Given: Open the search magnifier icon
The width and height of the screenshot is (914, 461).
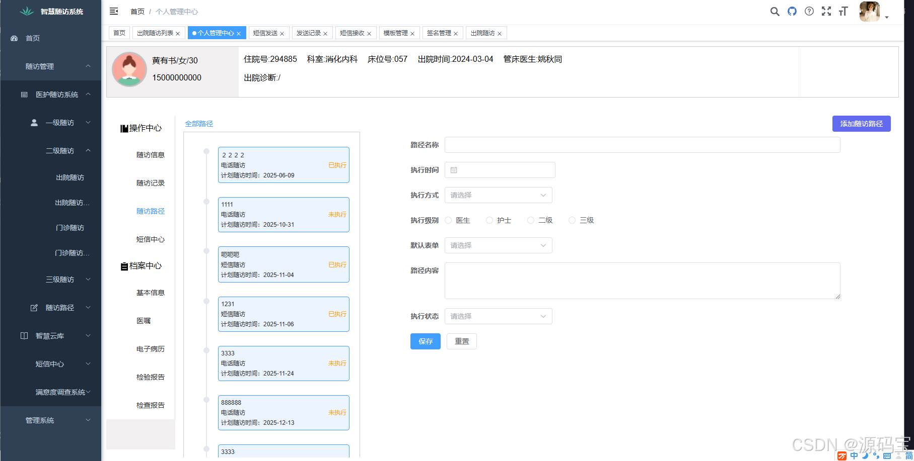Looking at the screenshot, I should (x=775, y=11).
